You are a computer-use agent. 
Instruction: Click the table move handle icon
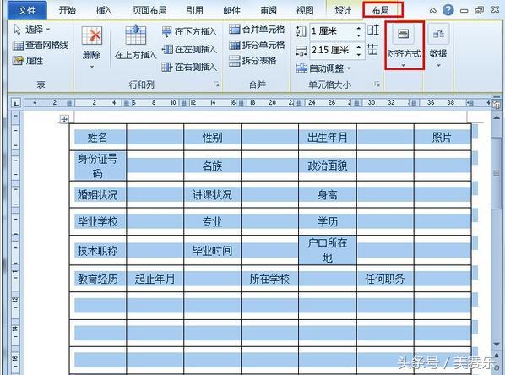[x=64, y=119]
